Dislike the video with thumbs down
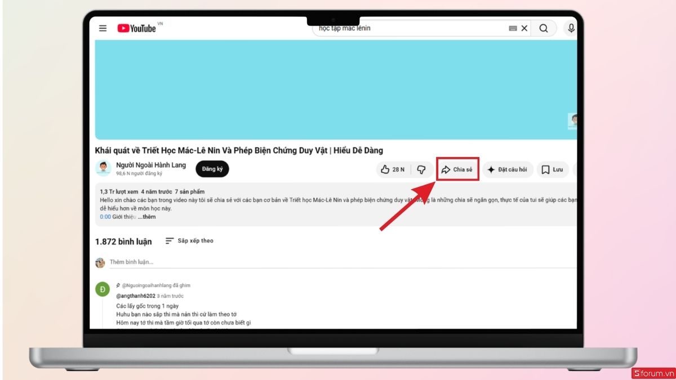Image resolution: width=676 pixels, height=380 pixels. point(422,169)
